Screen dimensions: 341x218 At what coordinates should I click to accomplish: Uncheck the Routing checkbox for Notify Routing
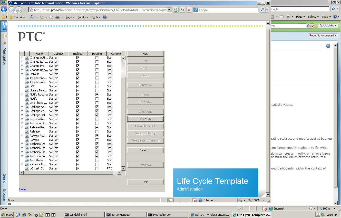coord(97,94)
